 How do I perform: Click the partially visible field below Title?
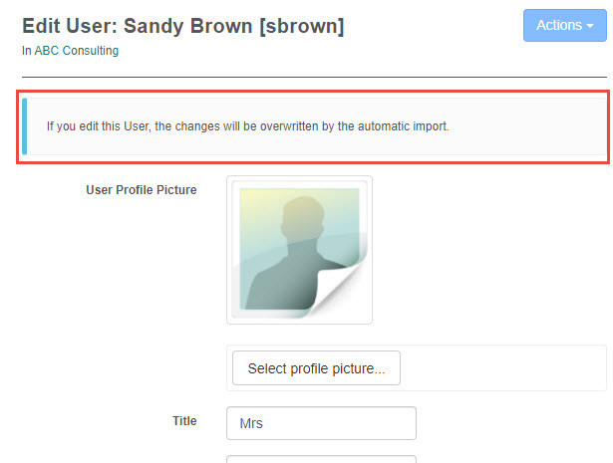click(321, 459)
